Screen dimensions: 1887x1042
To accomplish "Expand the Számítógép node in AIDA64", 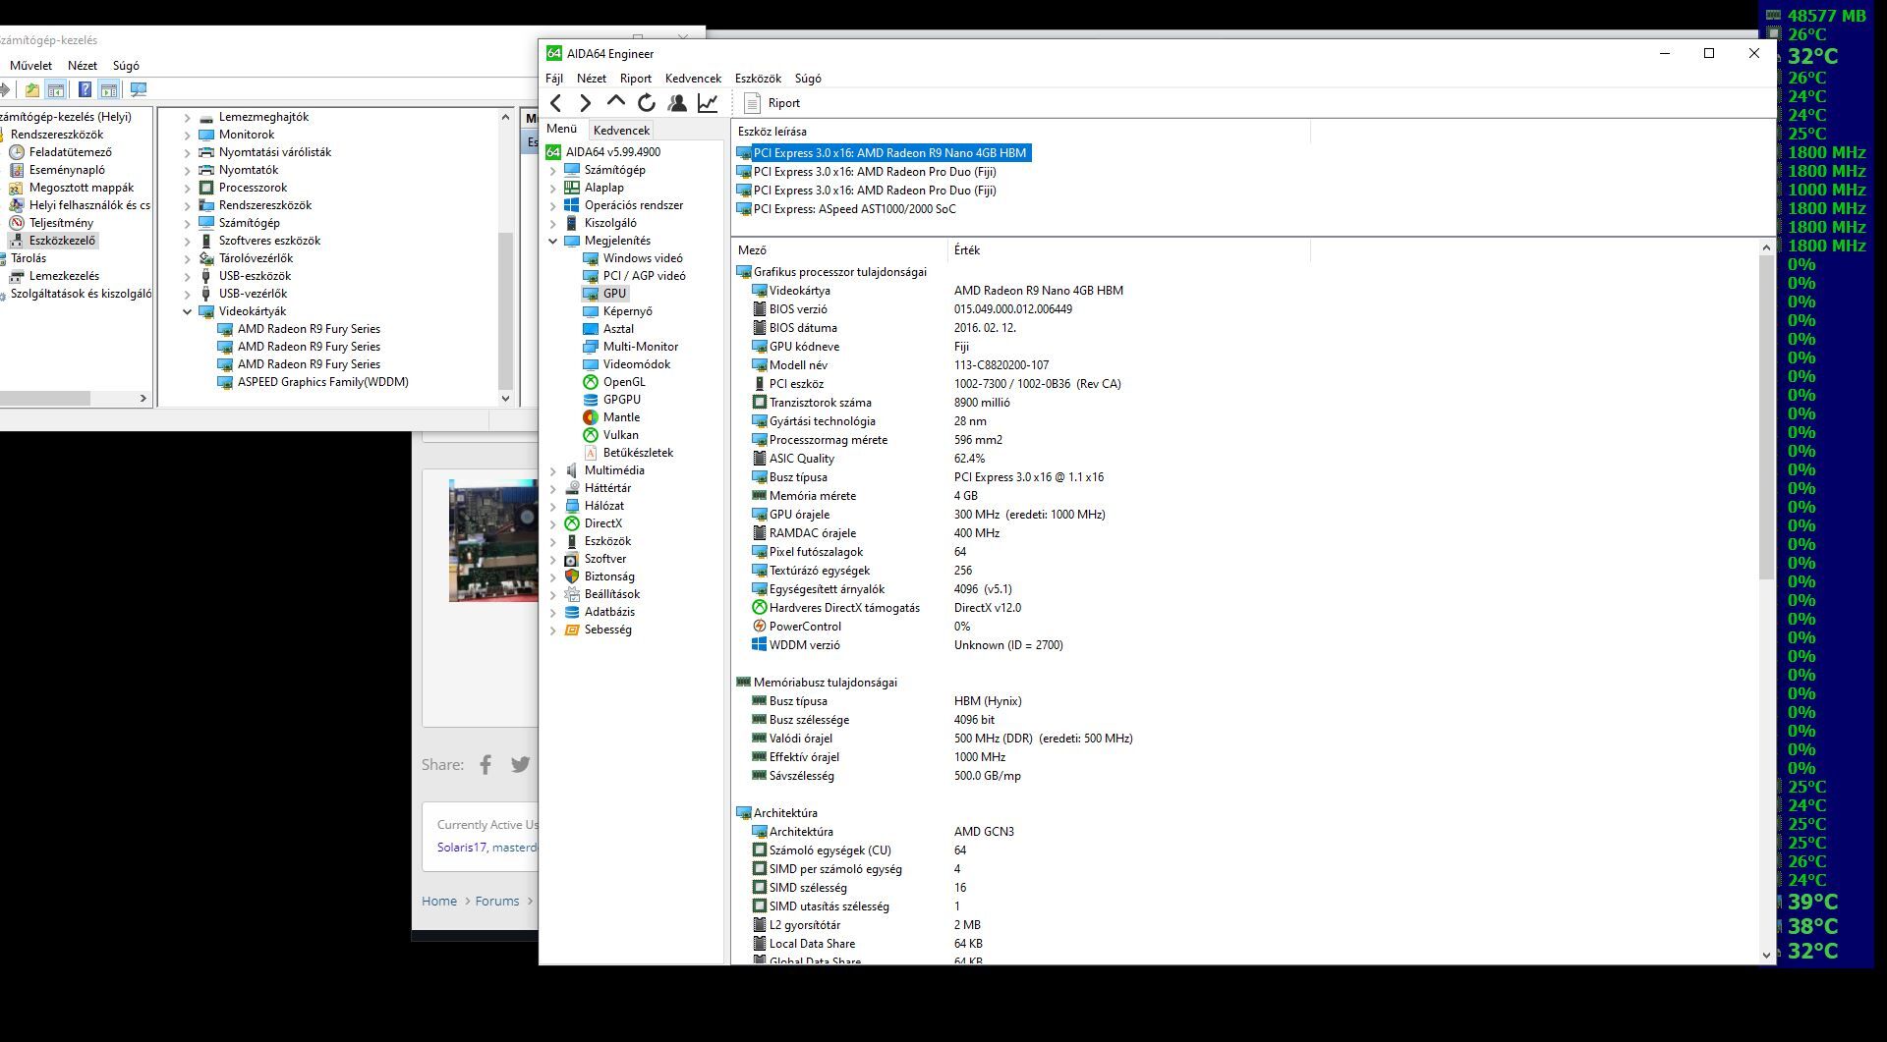I will click(552, 170).
